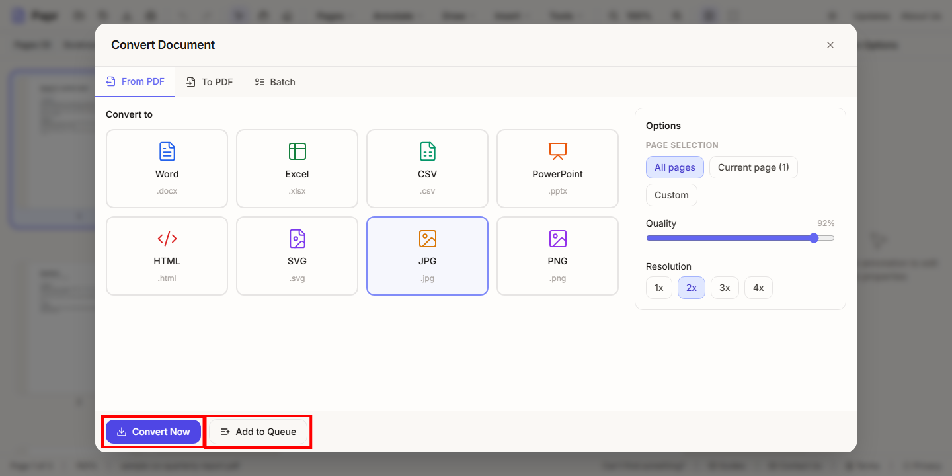Click the Convert Document dialog title
Screen dimensions: 952x476
pos(163,45)
